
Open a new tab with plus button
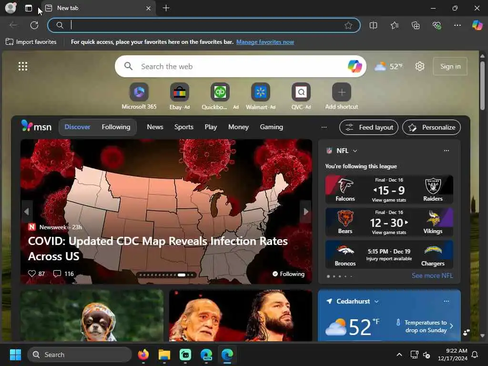coord(166,8)
